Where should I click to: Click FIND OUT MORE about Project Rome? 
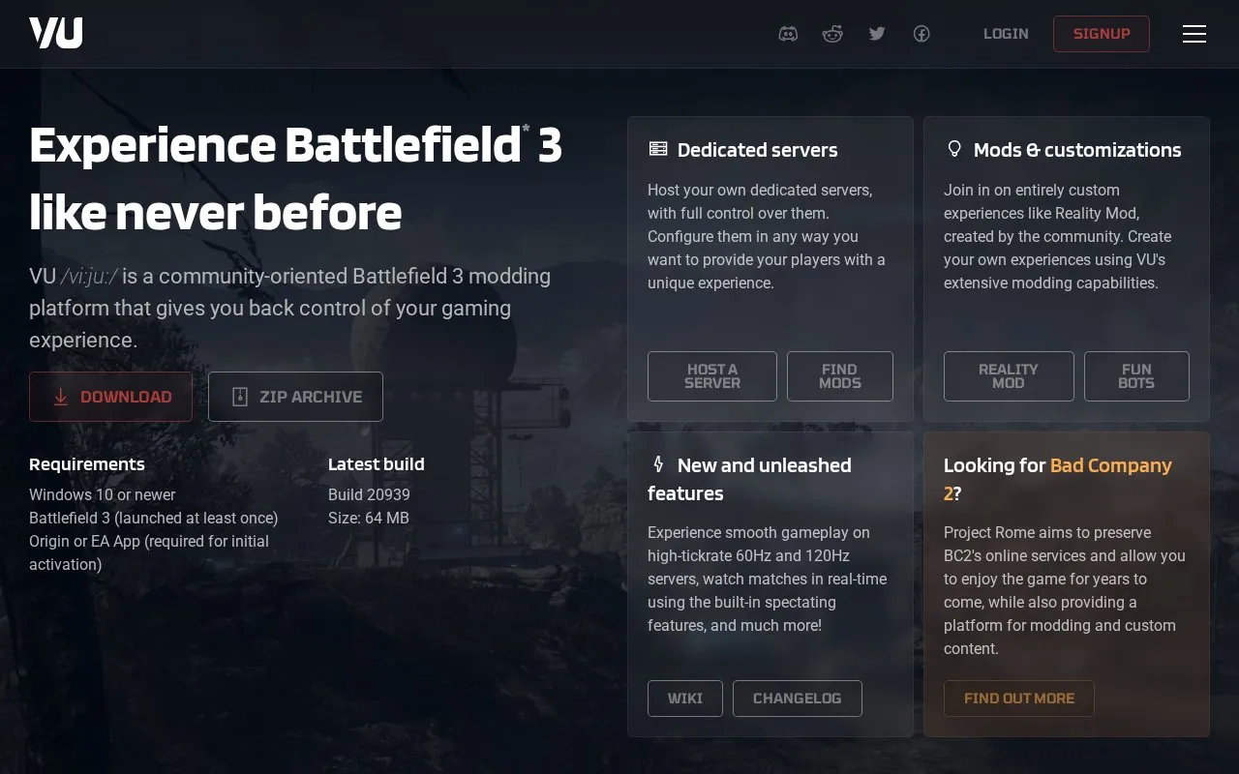(1019, 699)
